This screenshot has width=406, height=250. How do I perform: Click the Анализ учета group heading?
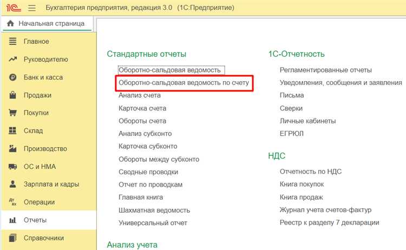click(132, 245)
